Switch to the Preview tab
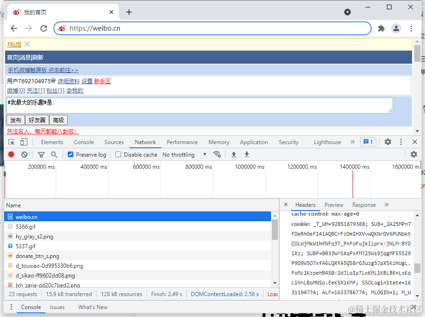This screenshot has height=317, width=425. pos(334,205)
